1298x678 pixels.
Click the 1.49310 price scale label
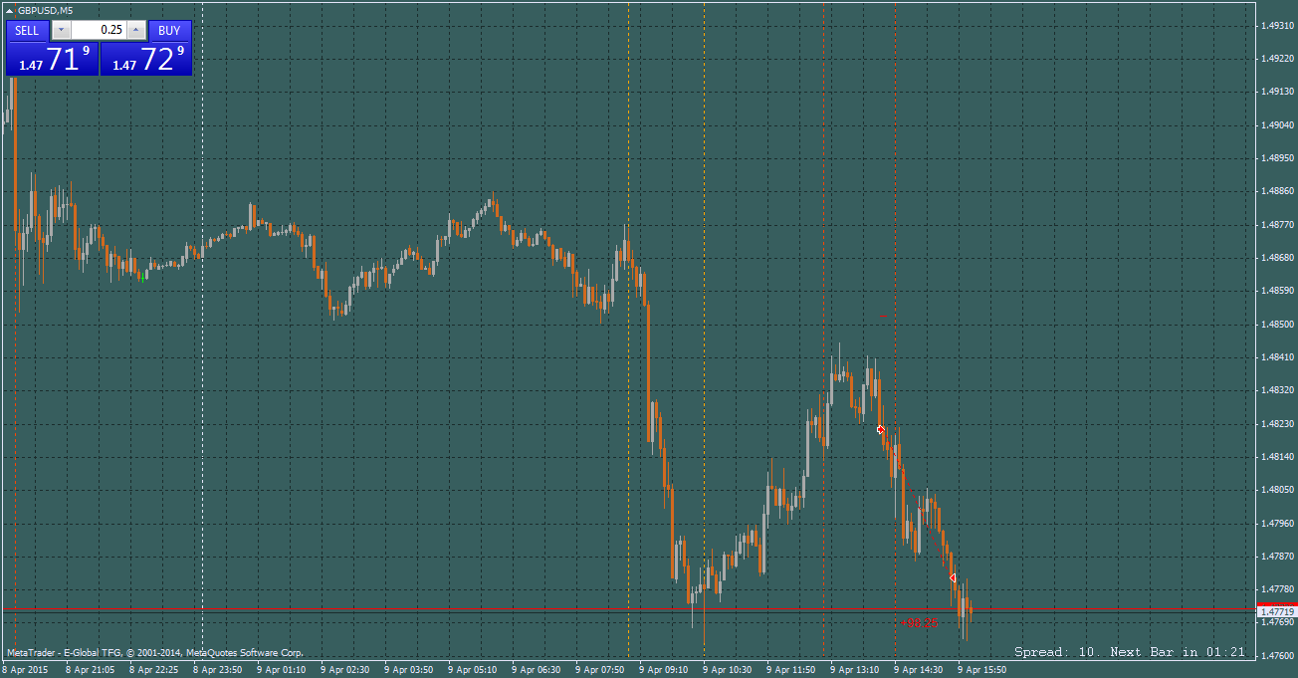point(1277,25)
